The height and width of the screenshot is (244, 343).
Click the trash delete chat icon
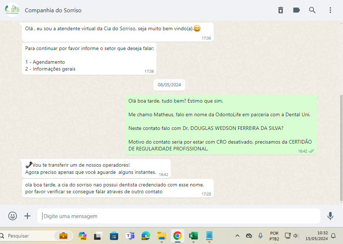click(280, 10)
